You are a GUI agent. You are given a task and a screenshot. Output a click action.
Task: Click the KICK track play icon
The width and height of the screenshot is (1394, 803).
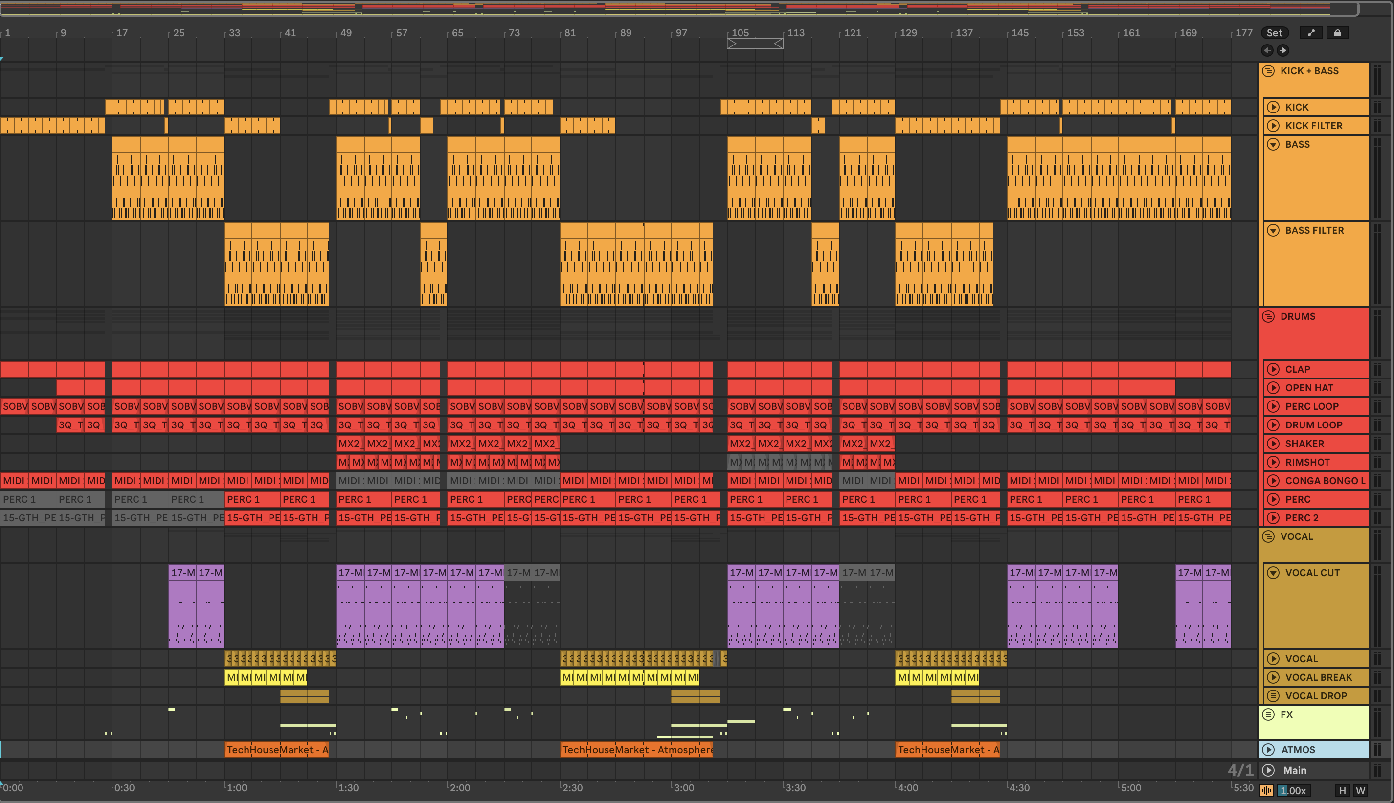1273,107
